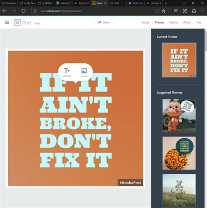Close the active Adobe browser tab

point(105,3)
